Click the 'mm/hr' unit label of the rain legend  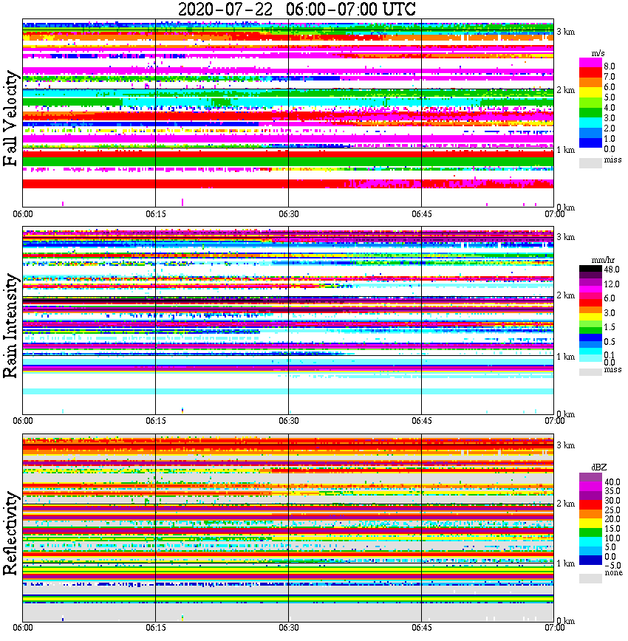pyautogui.click(x=603, y=261)
